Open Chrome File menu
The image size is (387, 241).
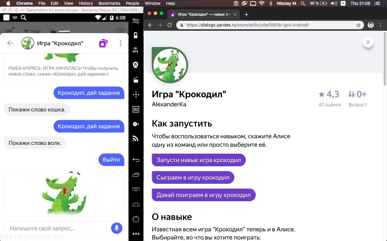coord(42,3)
